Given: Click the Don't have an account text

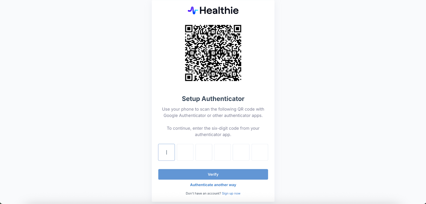Looking at the screenshot, I should [x=203, y=194].
